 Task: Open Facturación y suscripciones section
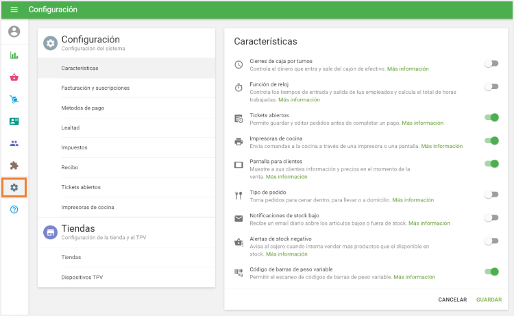(127, 88)
